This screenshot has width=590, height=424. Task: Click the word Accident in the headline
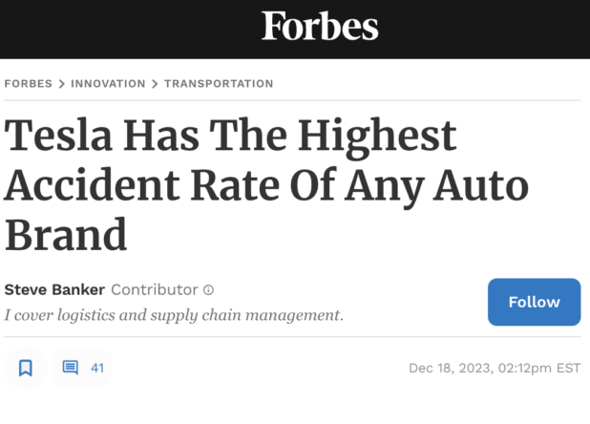click(x=87, y=185)
